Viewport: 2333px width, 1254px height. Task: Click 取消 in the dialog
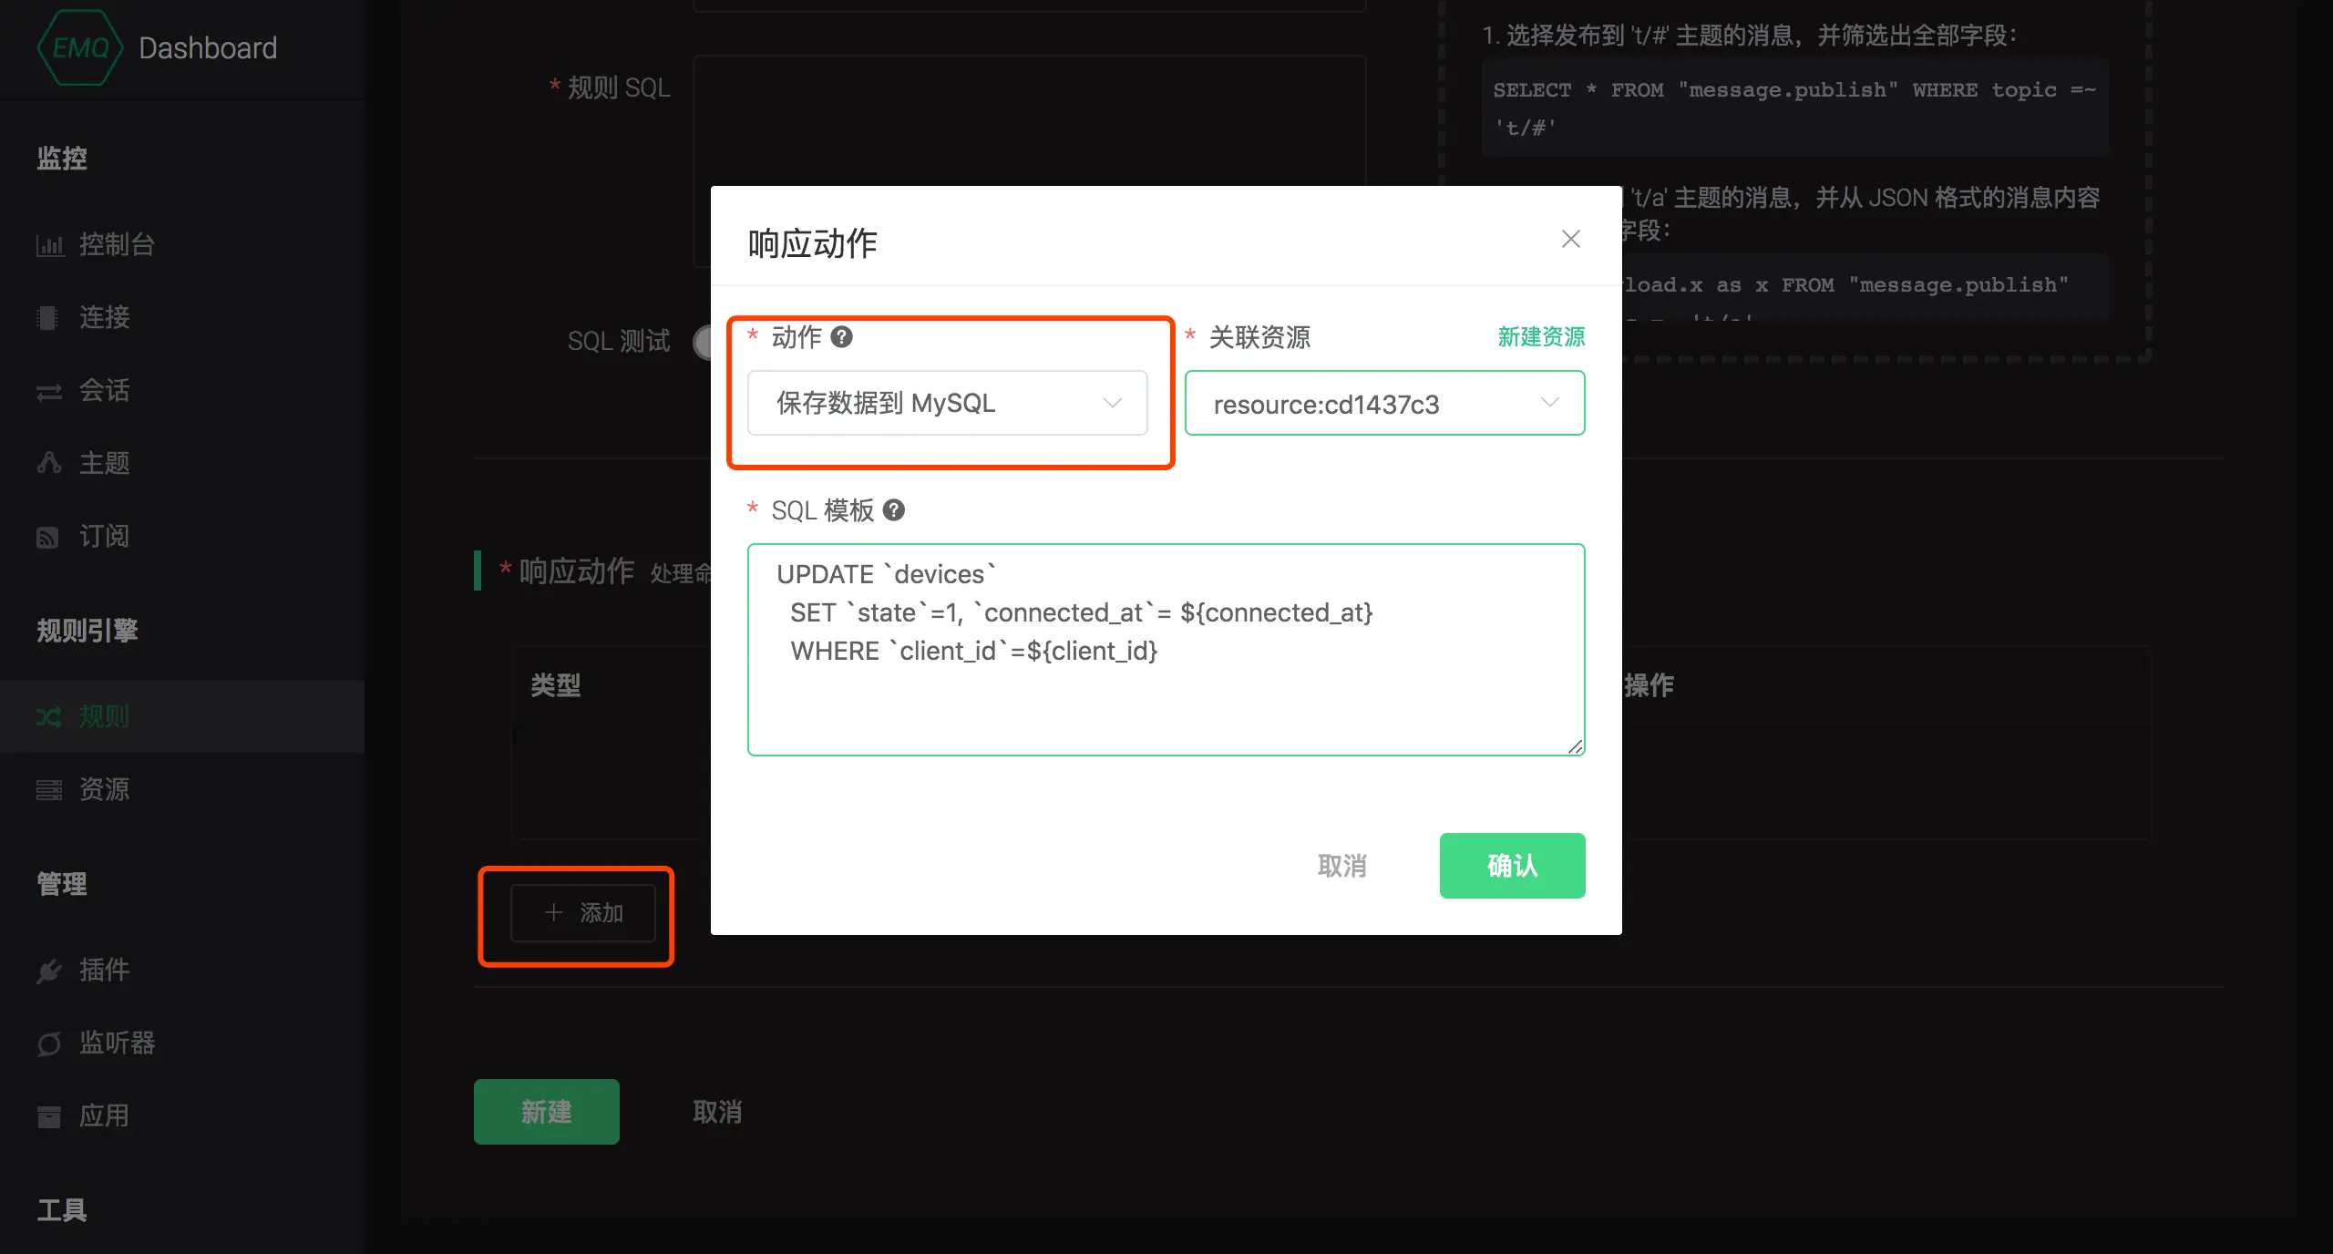tap(1341, 866)
